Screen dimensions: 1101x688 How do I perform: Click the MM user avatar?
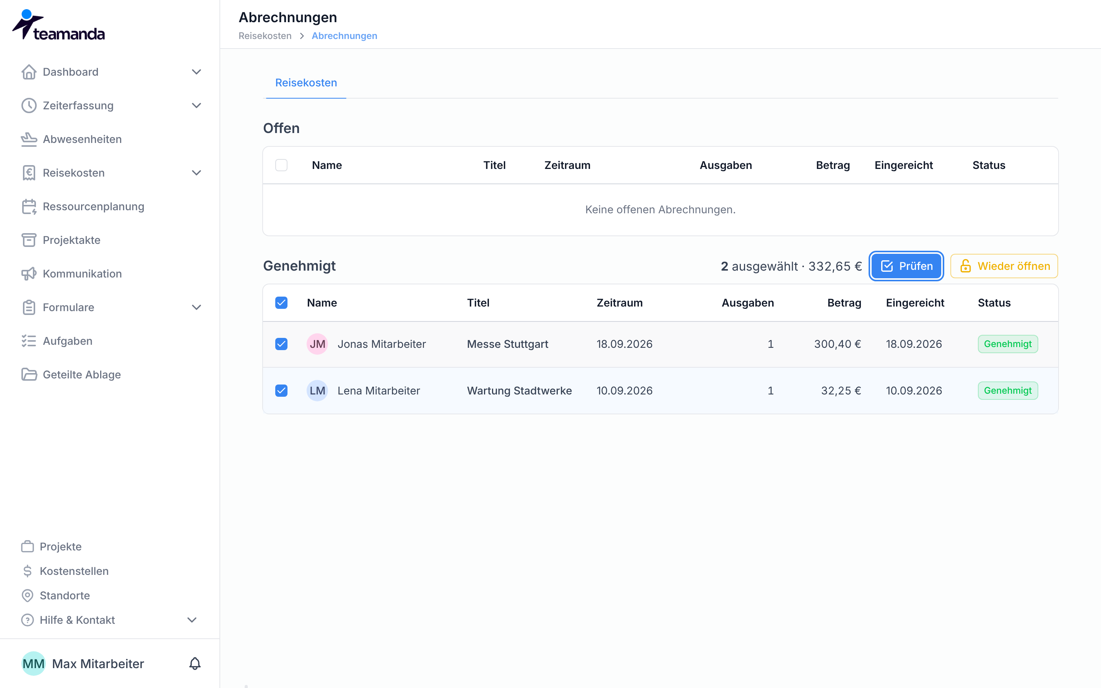point(33,664)
